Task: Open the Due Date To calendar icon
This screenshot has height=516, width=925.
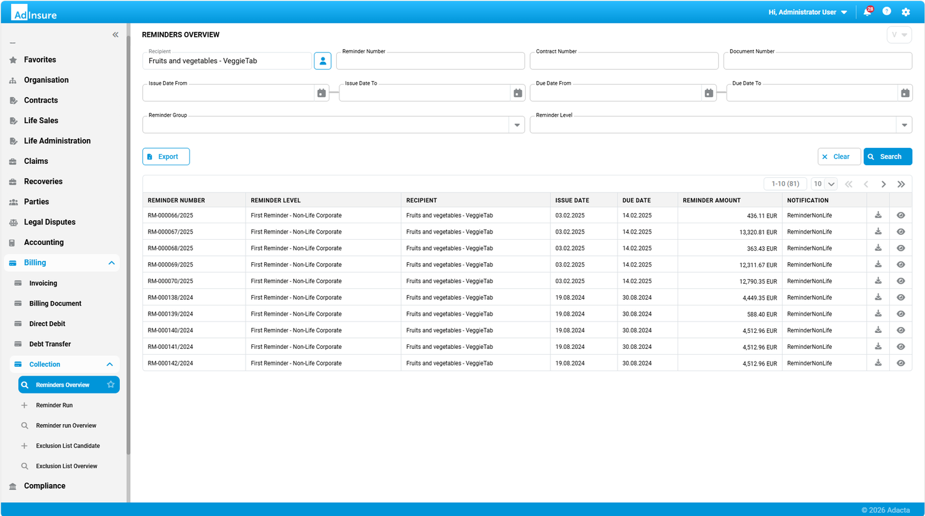Action: click(905, 93)
